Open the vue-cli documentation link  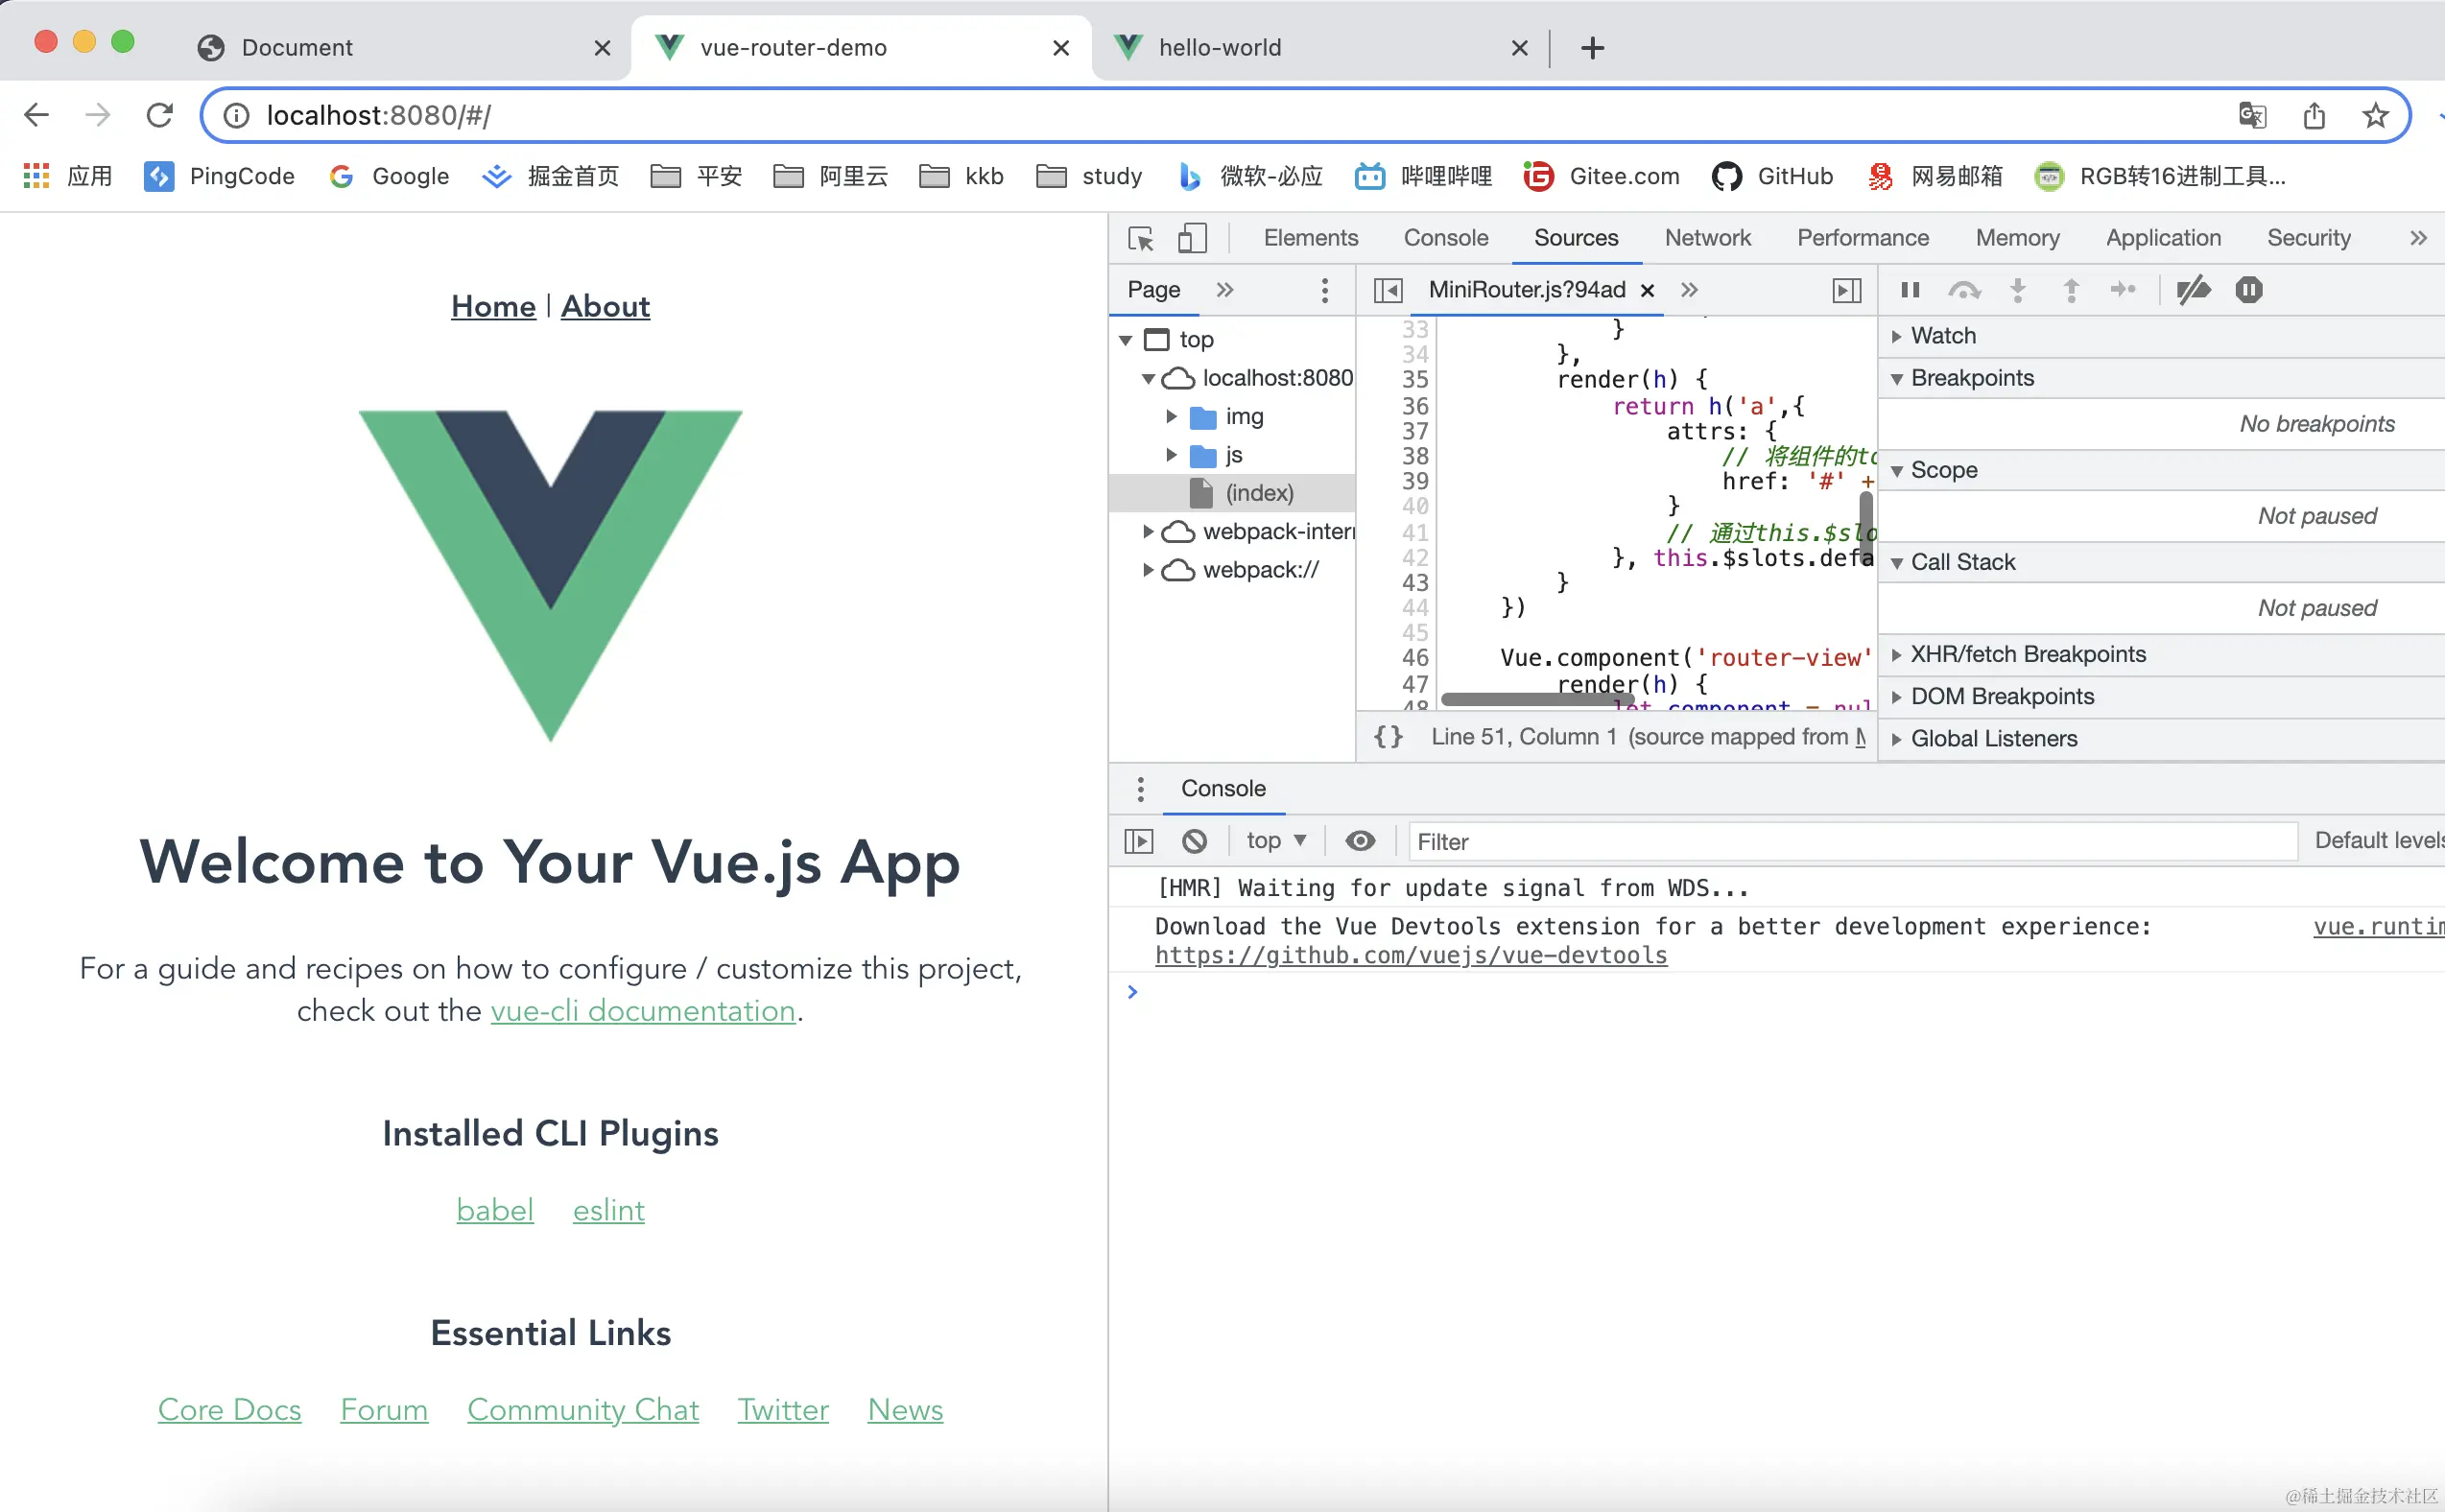pyautogui.click(x=643, y=1011)
